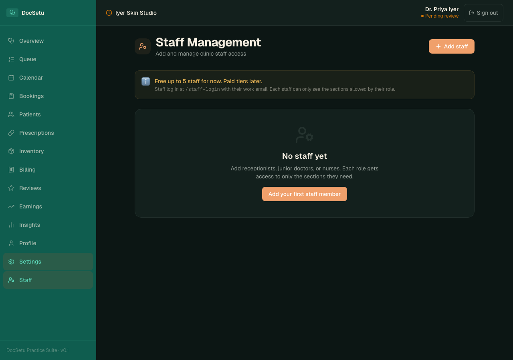
Task: Click the DocSetu stethoscope logo icon
Action: click(12, 13)
